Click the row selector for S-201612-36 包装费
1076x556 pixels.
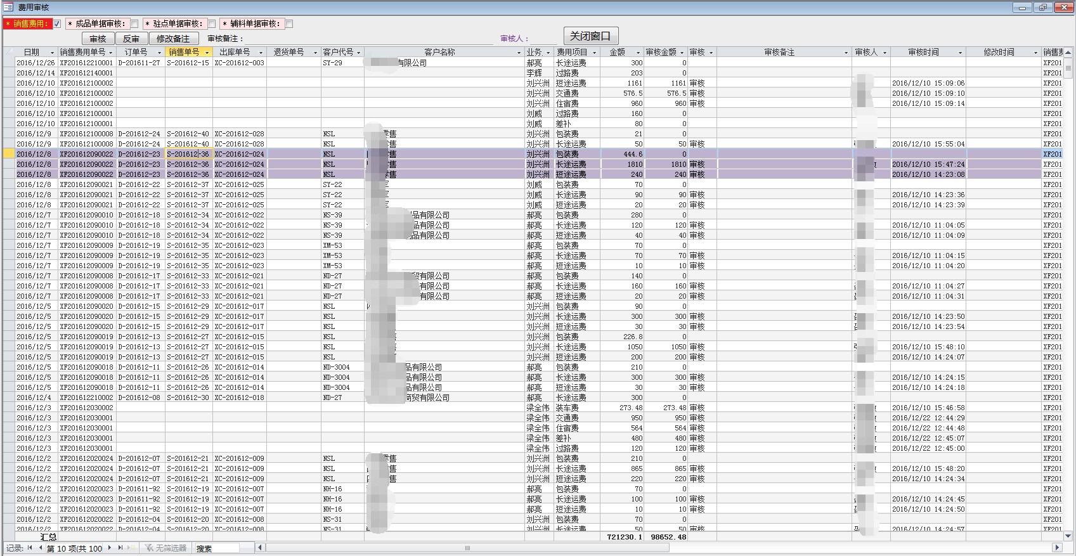(9, 154)
